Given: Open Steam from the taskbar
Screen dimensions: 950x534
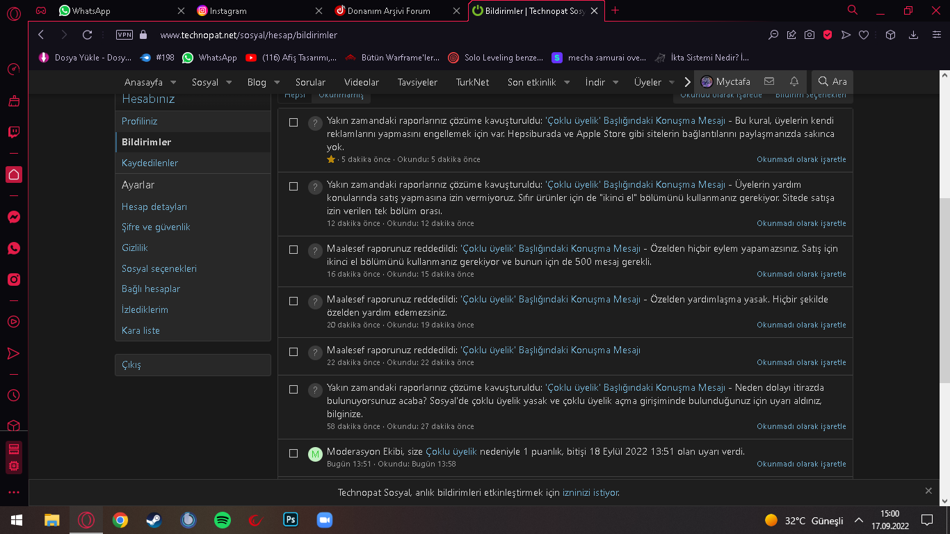Looking at the screenshot, I should pyautogui.click(x=154, y=520).
